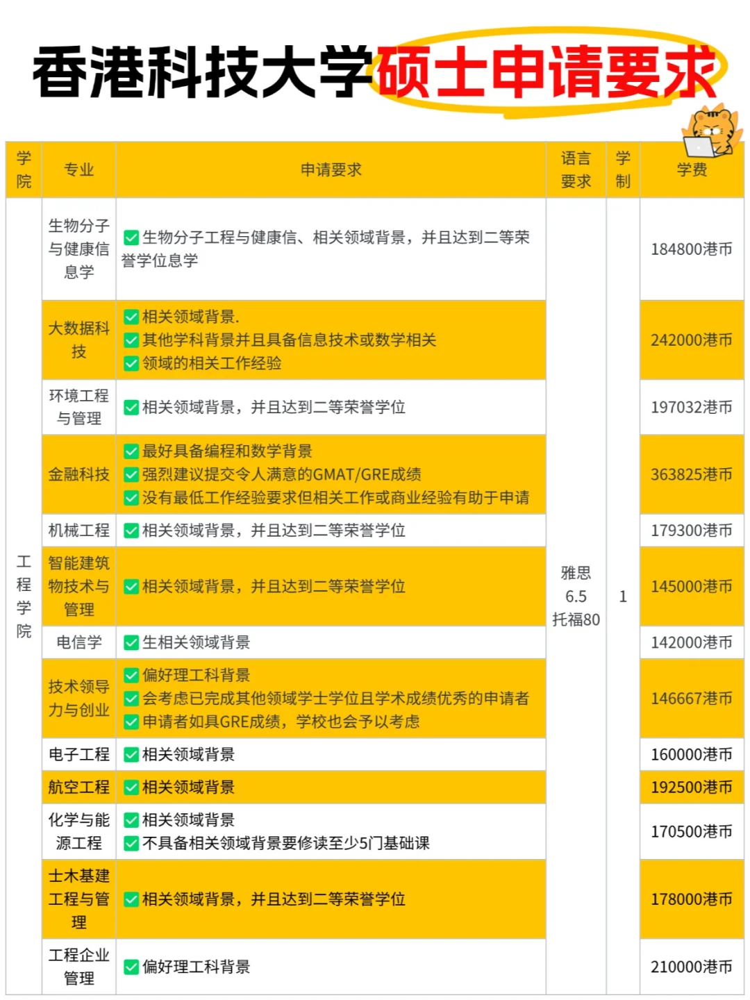Image resolution: width=750 pixels, height=1000 pixels.
Task: Toggle the checkbox beside 领域的相关工作经验
Action: (x=131, y=362)
